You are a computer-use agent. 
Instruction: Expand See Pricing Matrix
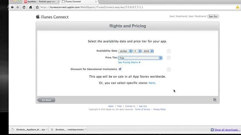(129, 62)
